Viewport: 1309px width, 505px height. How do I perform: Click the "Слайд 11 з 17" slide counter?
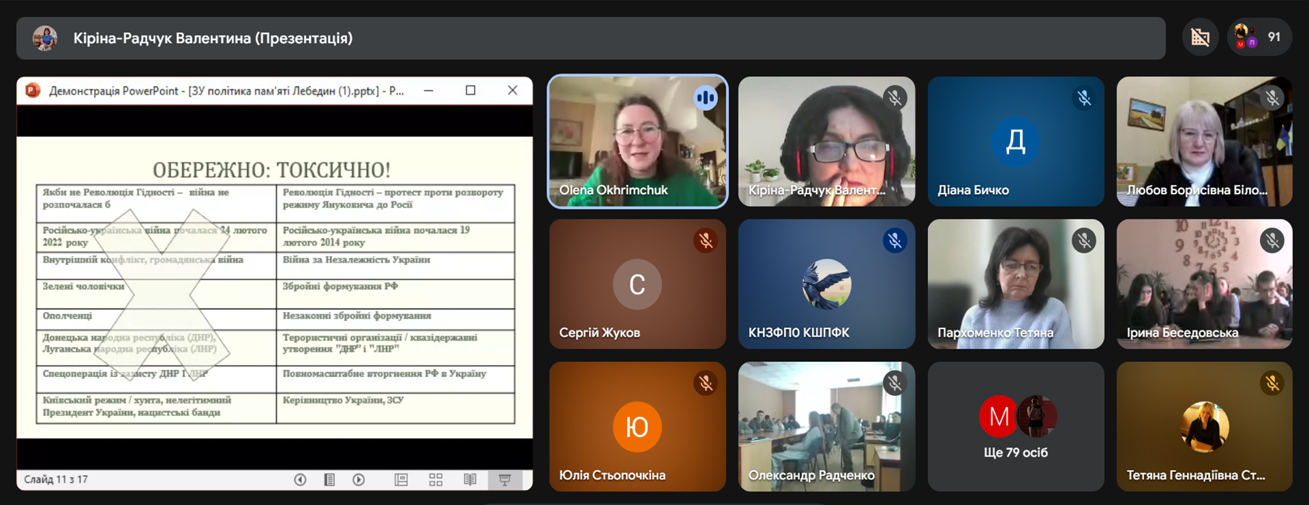coord(56,480)
